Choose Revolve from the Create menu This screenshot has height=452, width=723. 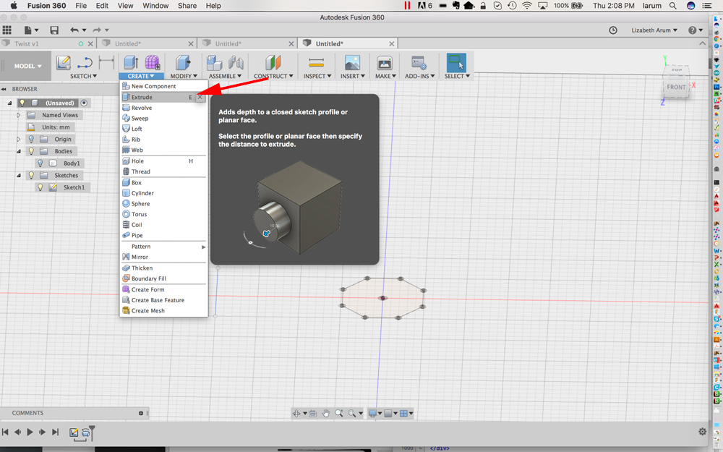pyautogui.click(x=163, y=108)
